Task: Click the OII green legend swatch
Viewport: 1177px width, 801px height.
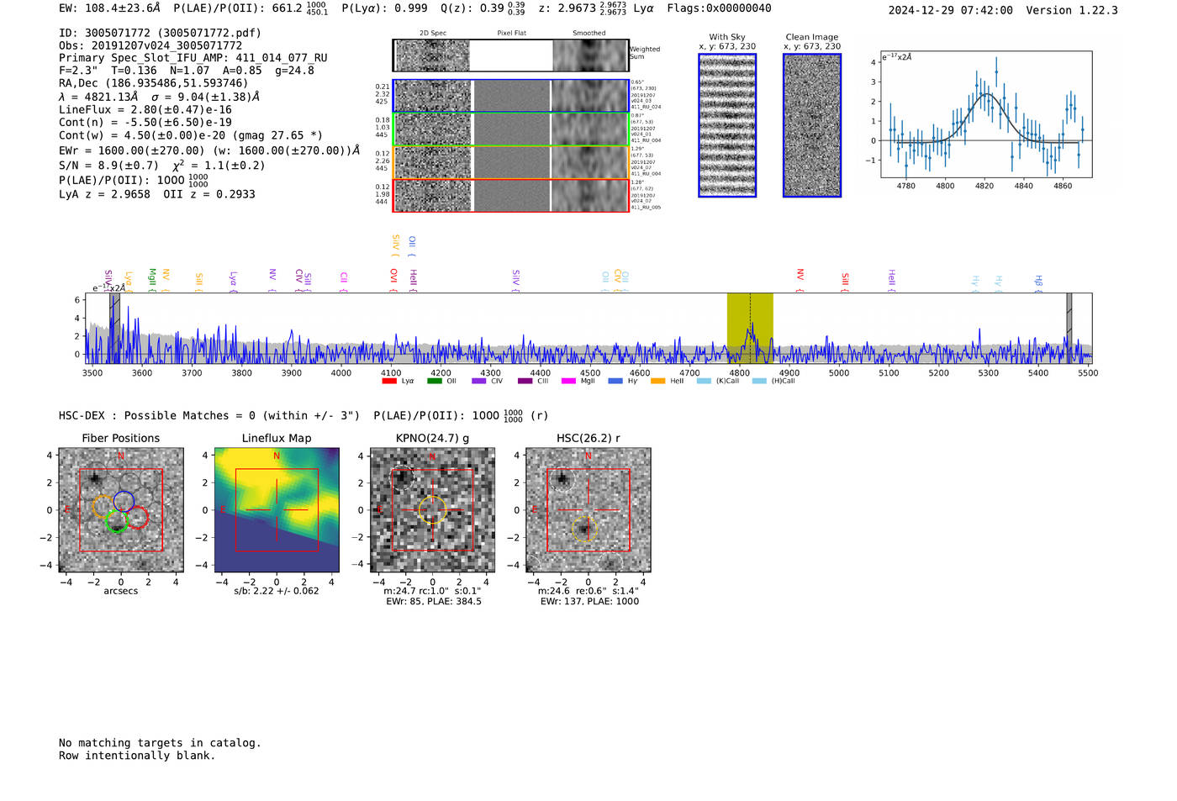Action: tap(434, 381)
